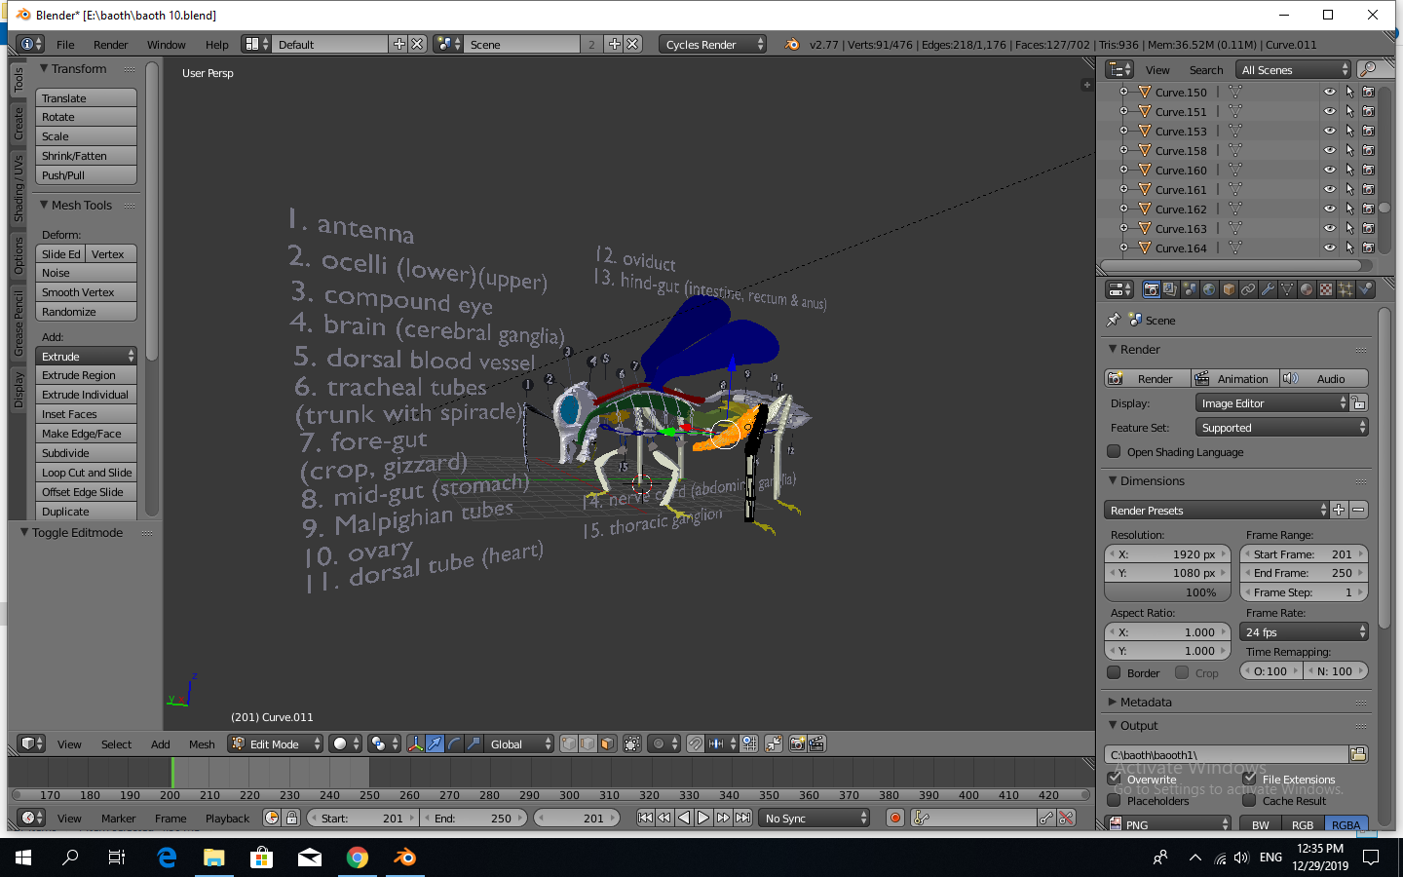Enable the Border render checkbox
This screenshot has height=877, width=1403.
tap(1114, 672)
